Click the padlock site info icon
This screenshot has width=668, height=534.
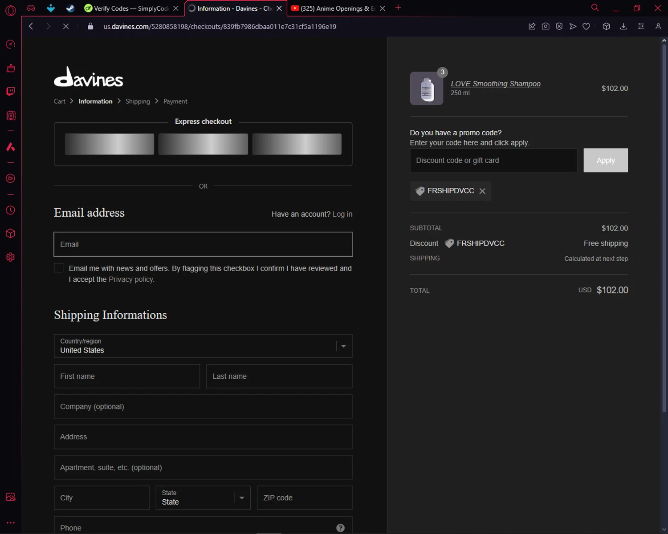tap(91, 26)
